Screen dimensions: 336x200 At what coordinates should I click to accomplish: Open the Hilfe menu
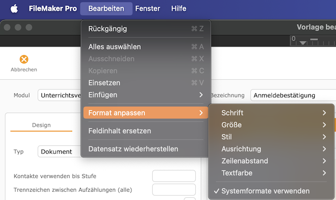coord(179,9)
